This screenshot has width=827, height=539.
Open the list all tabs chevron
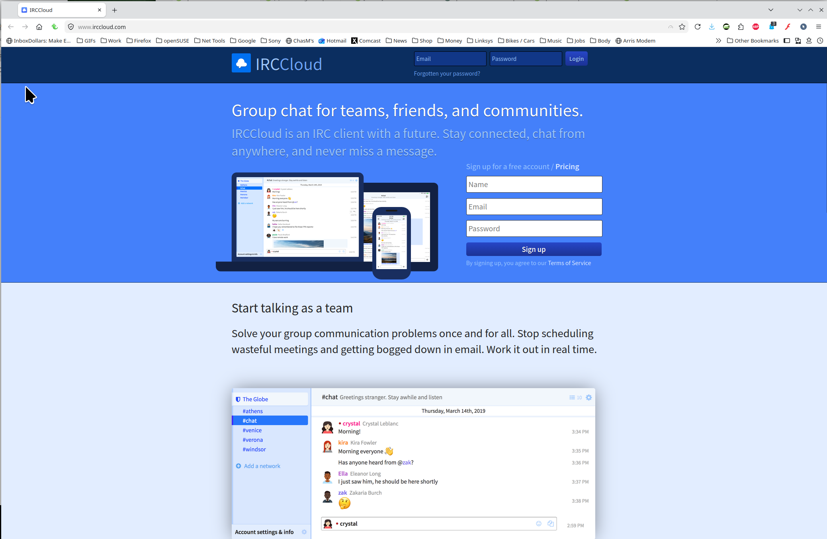pos(771,10)
